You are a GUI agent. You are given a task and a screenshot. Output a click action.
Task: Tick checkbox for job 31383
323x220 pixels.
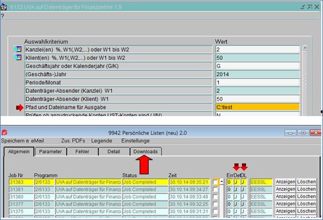215,182
